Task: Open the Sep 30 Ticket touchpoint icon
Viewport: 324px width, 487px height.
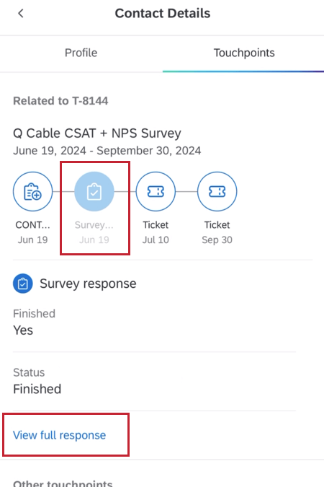Action: pos(217,192)
